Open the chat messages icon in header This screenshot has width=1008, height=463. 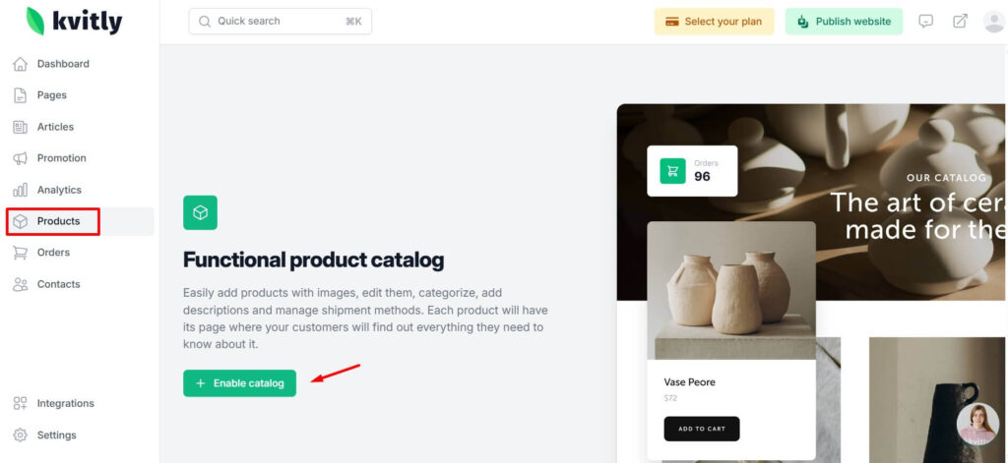click(925, 22)
